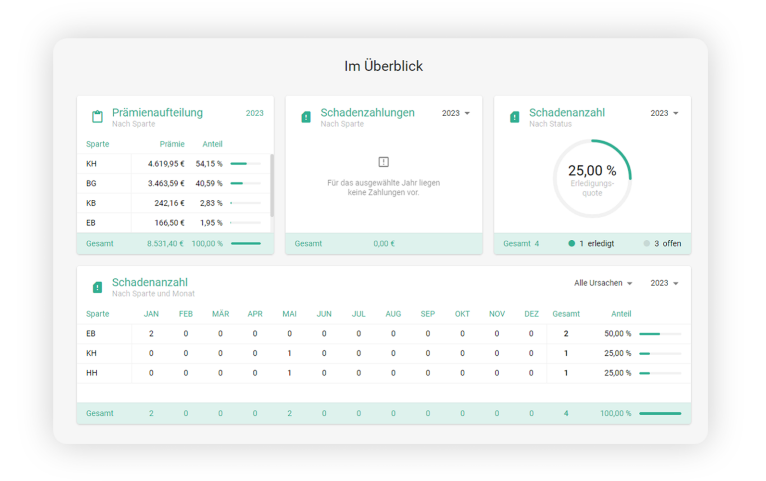The width and height of the screenshot is (766, 481).
Task: Open the Alle Ursachen dropdown
Action: [603, 283]
